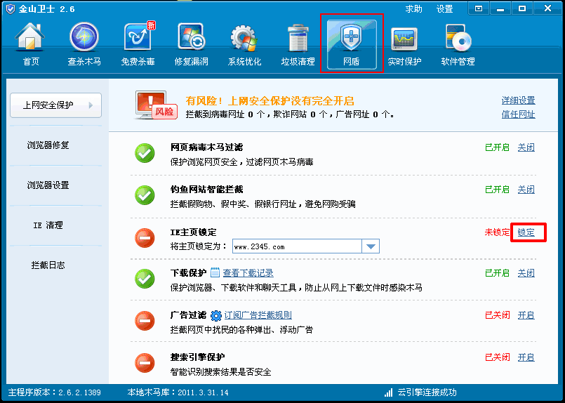This screenshot has width=565, height=403.
Task: Select the 网盾 shield icon
Action: (352, 37)
